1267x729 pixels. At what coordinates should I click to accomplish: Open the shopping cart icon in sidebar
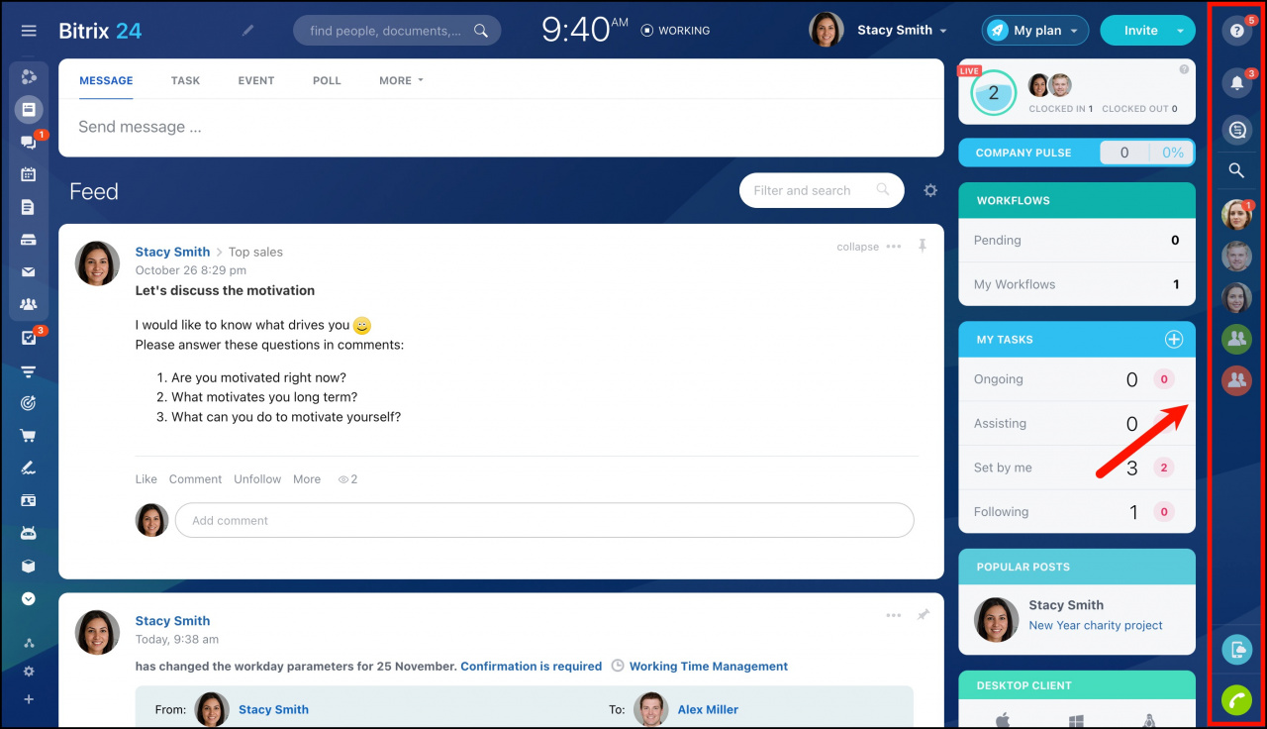point(28,436)
